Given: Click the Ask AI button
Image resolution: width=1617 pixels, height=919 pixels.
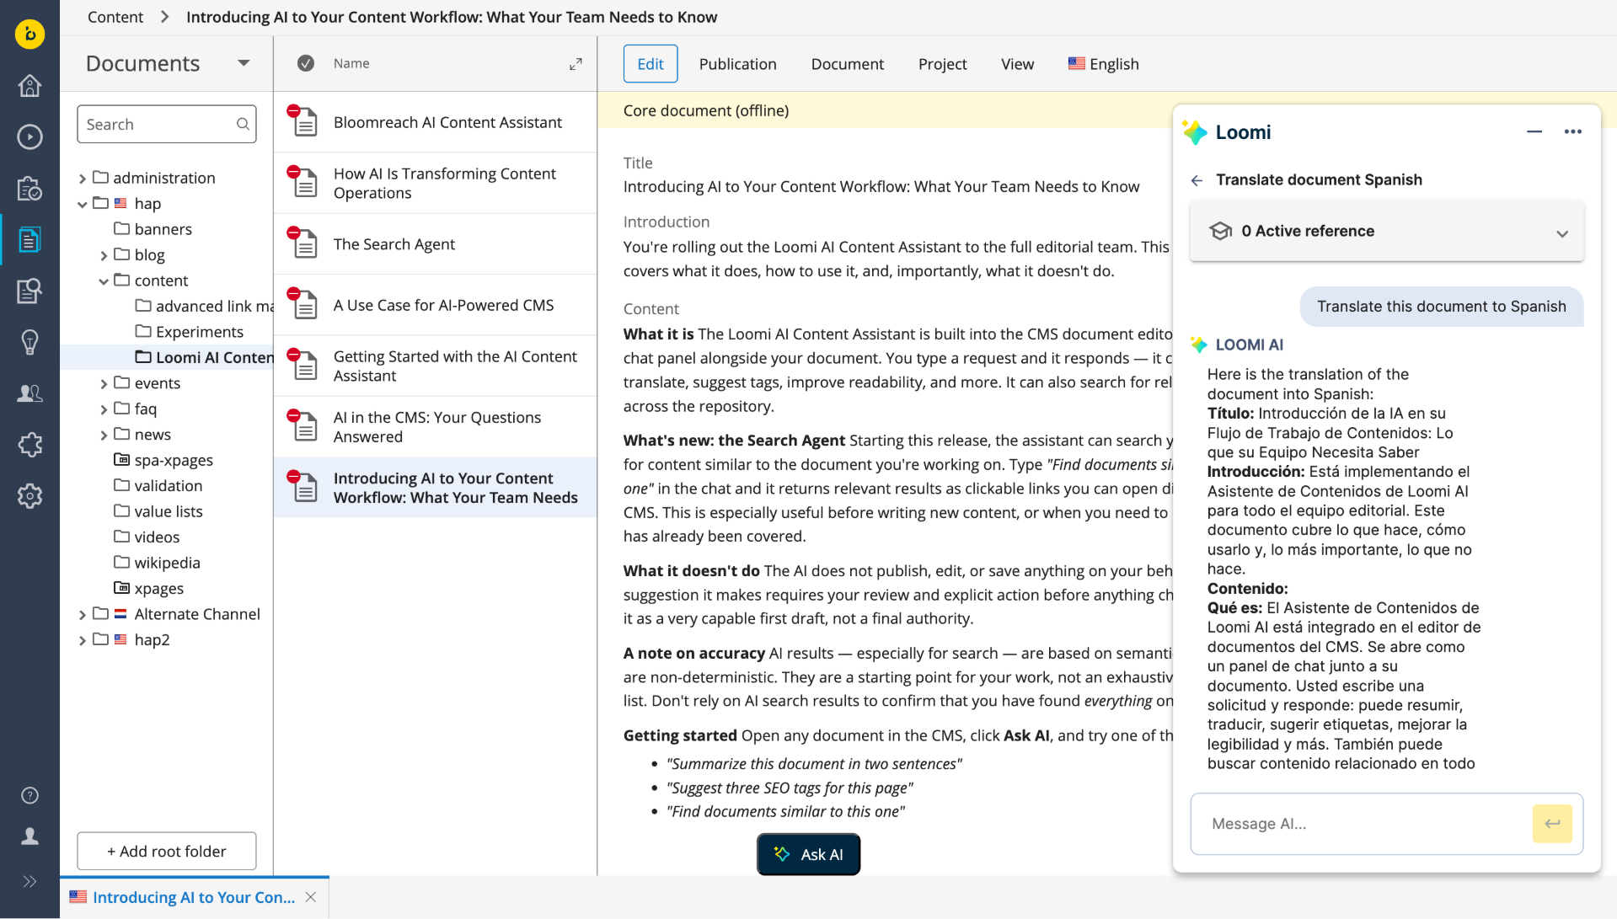Looking at the screenshot, I should click(808, 854).
